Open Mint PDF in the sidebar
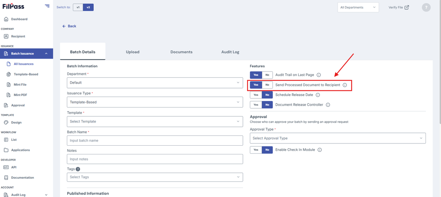The width and height of the screenshot is (441, 197). [21, 95]
